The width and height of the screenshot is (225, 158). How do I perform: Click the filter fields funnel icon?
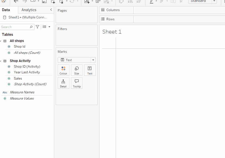point(38,27)
